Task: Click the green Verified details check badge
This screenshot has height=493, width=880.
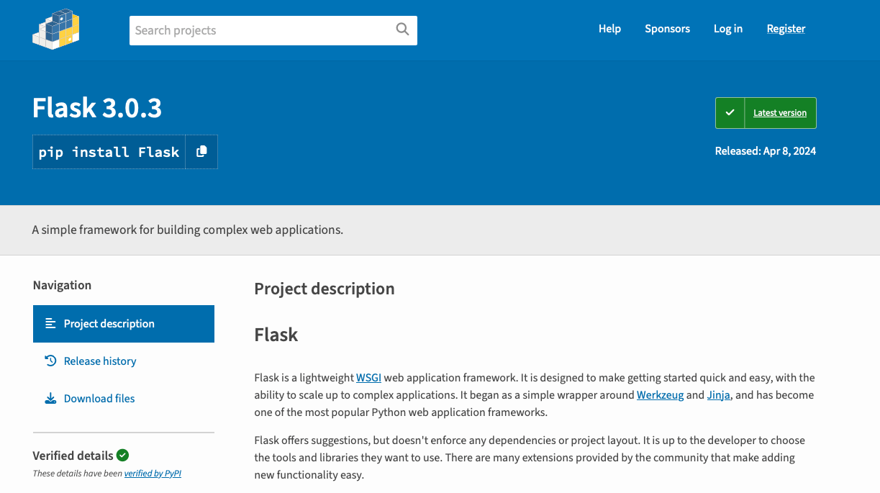Action: pyautogui.click(x=122, y=455)
